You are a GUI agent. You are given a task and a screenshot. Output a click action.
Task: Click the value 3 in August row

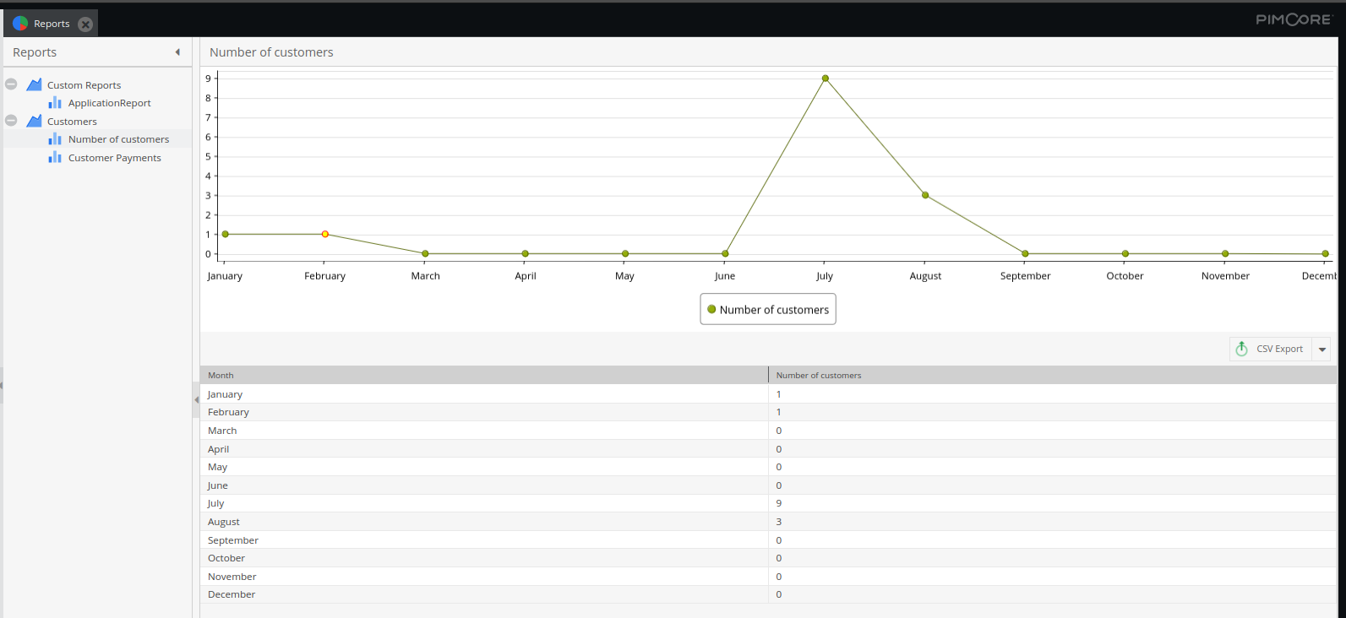tap(779, 522)
